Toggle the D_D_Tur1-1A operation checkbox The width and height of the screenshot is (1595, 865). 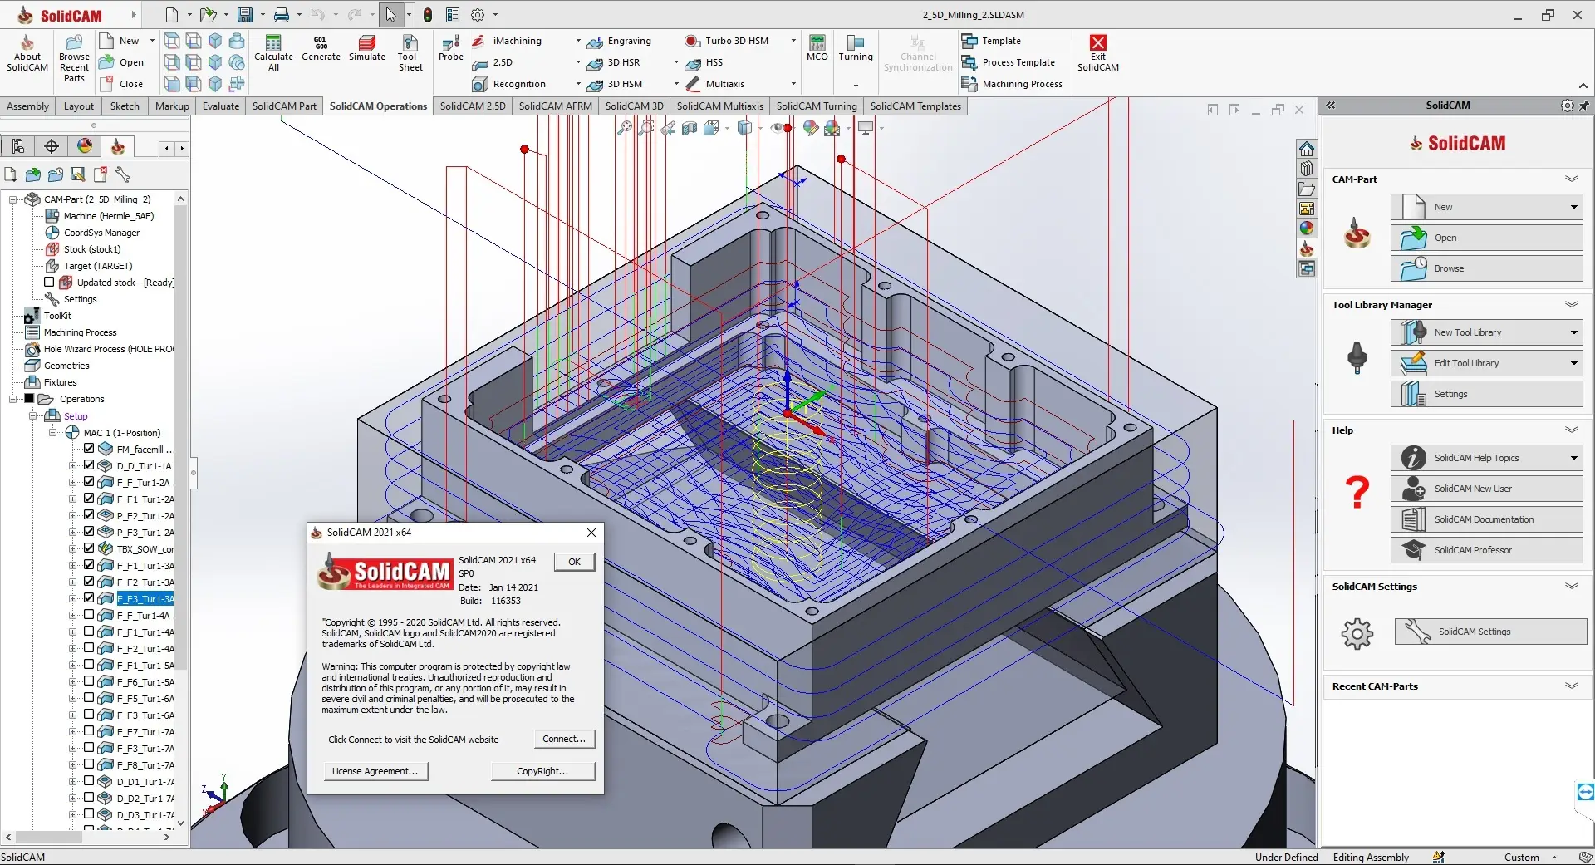(x=89, y=465)
